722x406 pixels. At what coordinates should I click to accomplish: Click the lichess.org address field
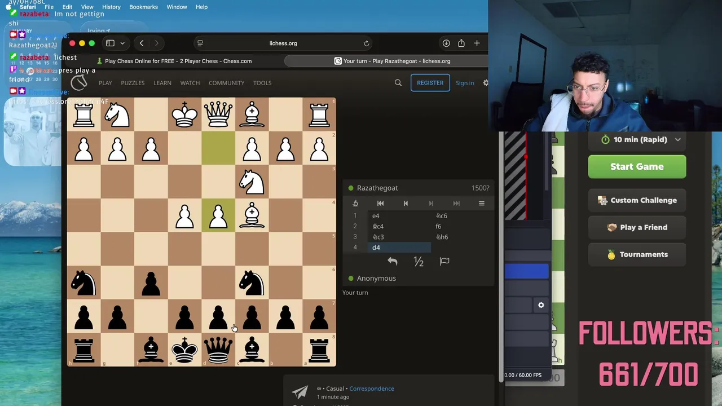pyautogui.click(x=283, y=43)
